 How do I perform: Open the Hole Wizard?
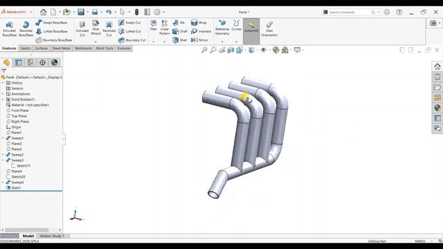[x=96, y=28]
